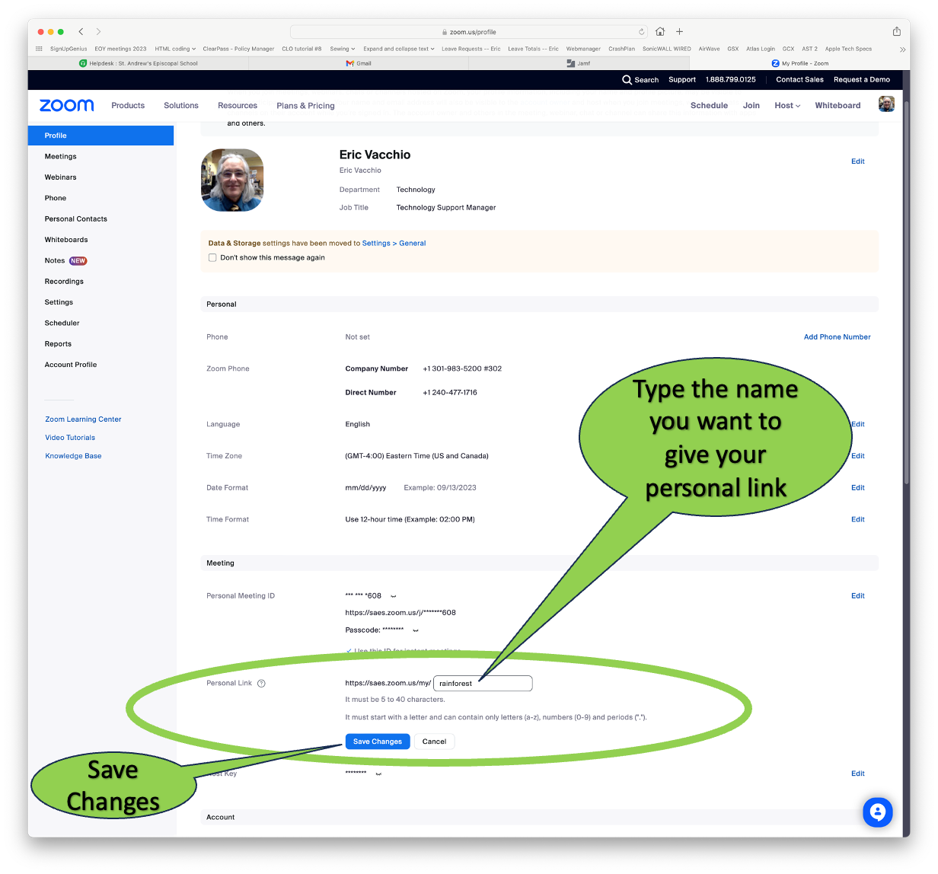Open the chat assistant bubble icon

coord(877,812)
